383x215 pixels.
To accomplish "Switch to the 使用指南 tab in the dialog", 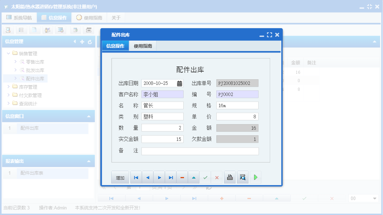I will 143,46.
